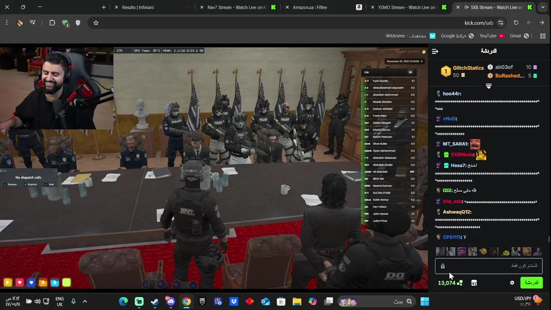The image size is (551, 310).
Task: Open the tab search dropdown
Action: pos(543,7)
